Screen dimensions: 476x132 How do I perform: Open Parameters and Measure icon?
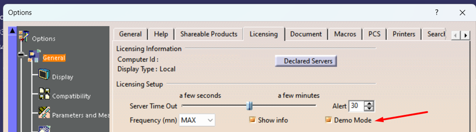(44, 113)
